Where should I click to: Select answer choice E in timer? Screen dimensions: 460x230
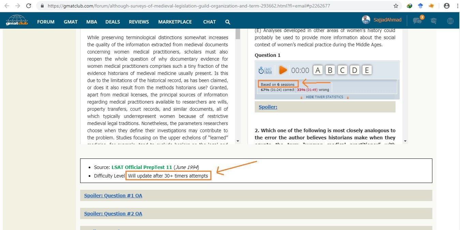pos(367,70)
